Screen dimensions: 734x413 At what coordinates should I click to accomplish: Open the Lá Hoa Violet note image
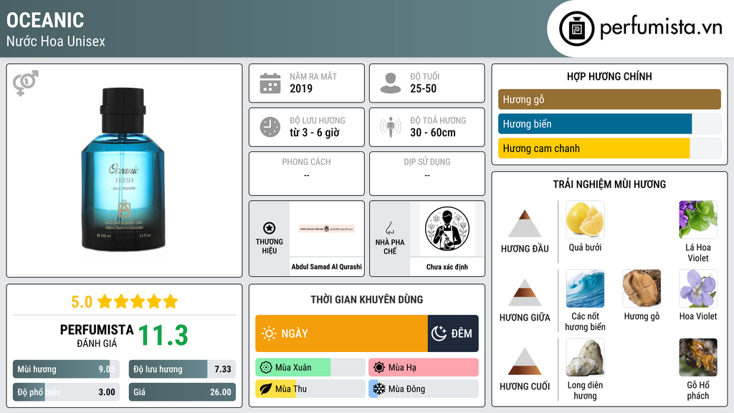click(698, 220)
